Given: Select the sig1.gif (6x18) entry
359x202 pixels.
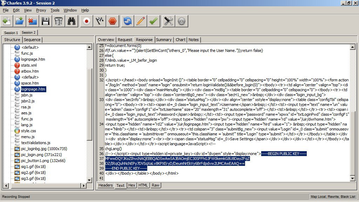Looking at the screenshot, I should point(33,167).
